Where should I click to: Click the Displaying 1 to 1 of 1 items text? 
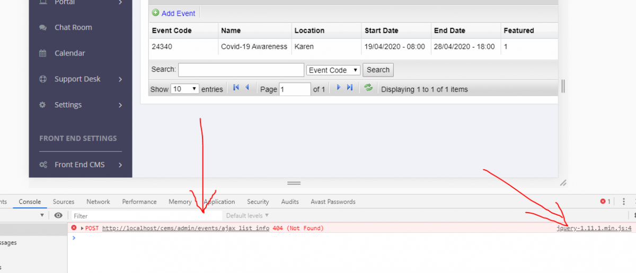click(x=425, y=89)
